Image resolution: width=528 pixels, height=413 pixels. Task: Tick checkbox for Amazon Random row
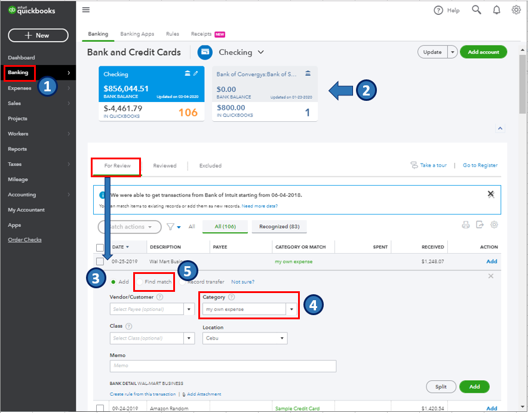pyautogui.click(x=100, y=408)
